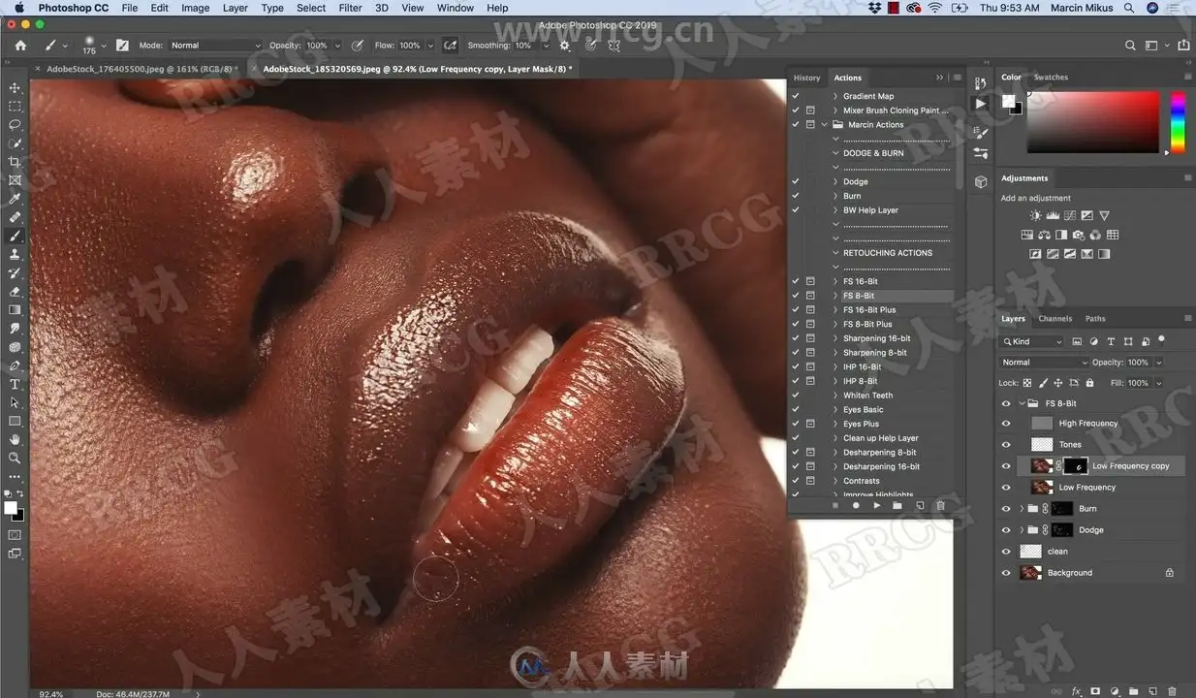Toggle checkmark for Whiten Teeth action

pos(796,396)
